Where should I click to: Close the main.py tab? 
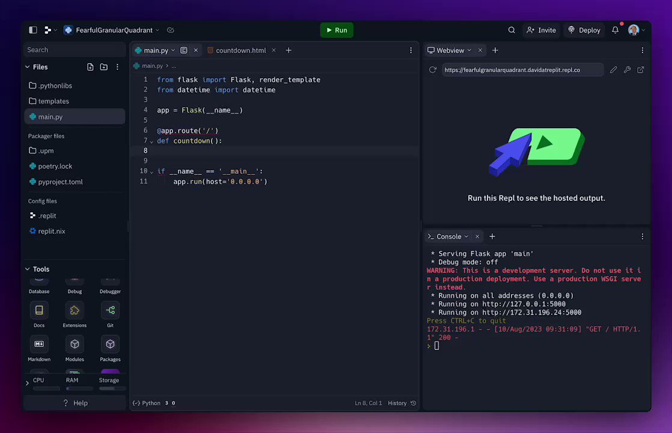(196, 50)
